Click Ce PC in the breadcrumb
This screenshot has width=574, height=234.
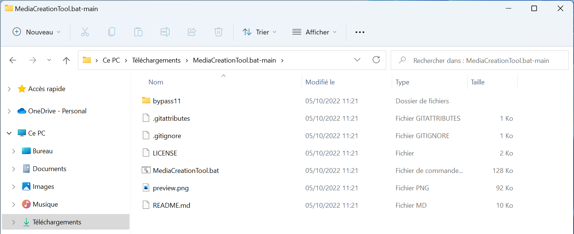click(111, 60)
